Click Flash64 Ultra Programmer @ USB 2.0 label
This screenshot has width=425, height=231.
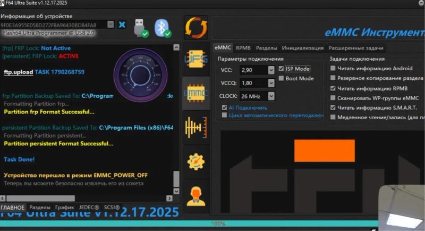click(48, 33)
